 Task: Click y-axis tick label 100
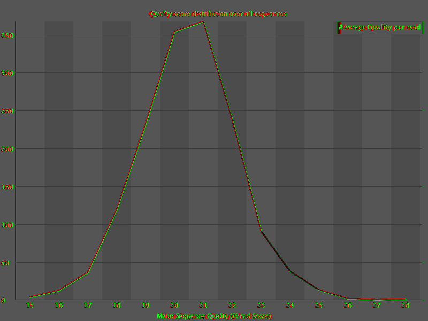[x=7, y=225]
